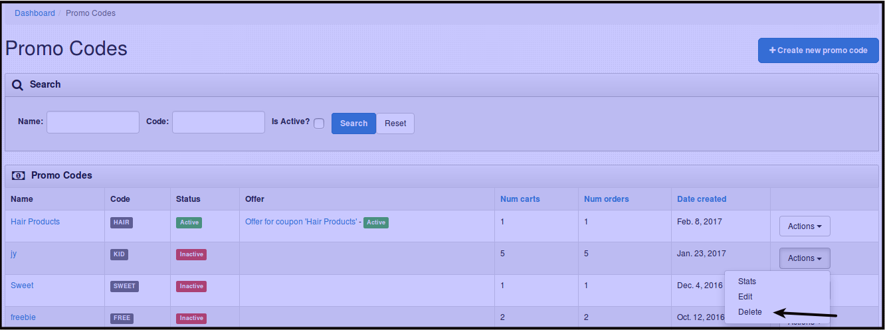Open Offer for coupon 'Hair Products' link
Screen dimensions: 885x330
(x=301, y=222)
